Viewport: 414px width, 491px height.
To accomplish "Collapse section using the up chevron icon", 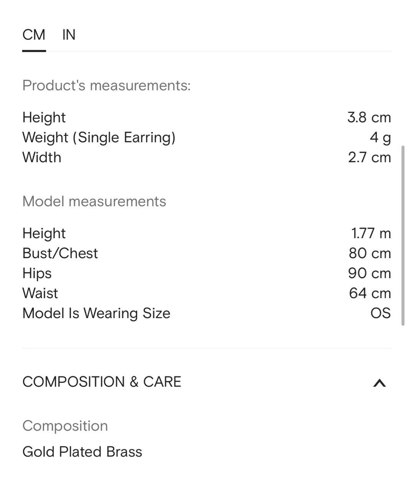I will pos(379,383).
